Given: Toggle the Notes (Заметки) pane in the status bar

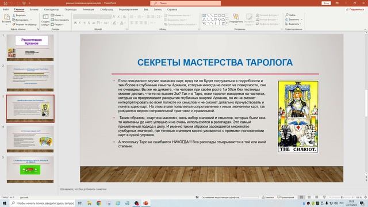Looking at the screenshot, I should (x=268, y=197).
